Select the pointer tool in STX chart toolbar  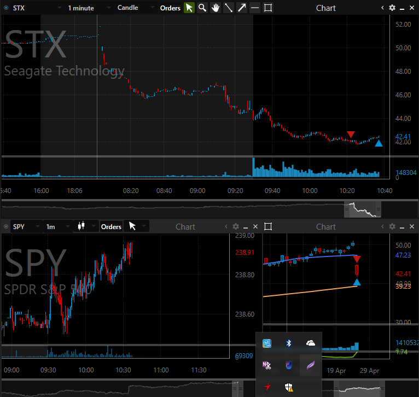189,8
